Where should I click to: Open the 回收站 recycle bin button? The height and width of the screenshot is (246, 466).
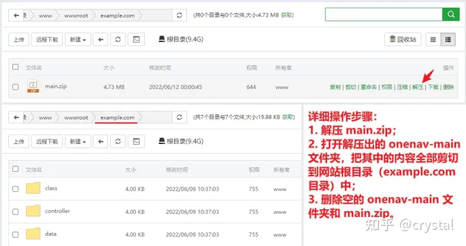(x=403, y=39)
